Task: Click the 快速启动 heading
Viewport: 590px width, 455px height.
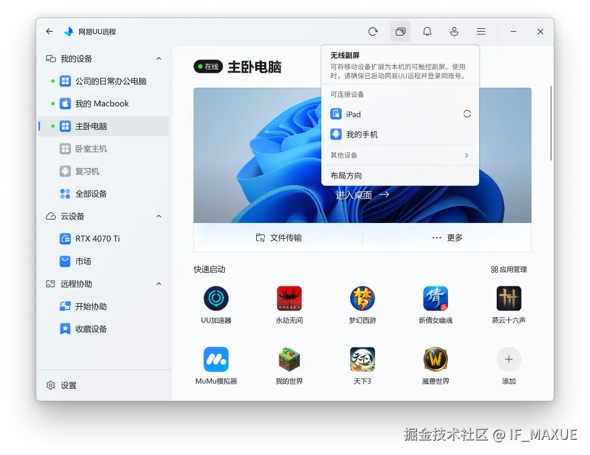Action: click(209, 269)
